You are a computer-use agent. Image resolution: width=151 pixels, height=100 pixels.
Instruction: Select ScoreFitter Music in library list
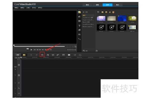pos(88,24)
